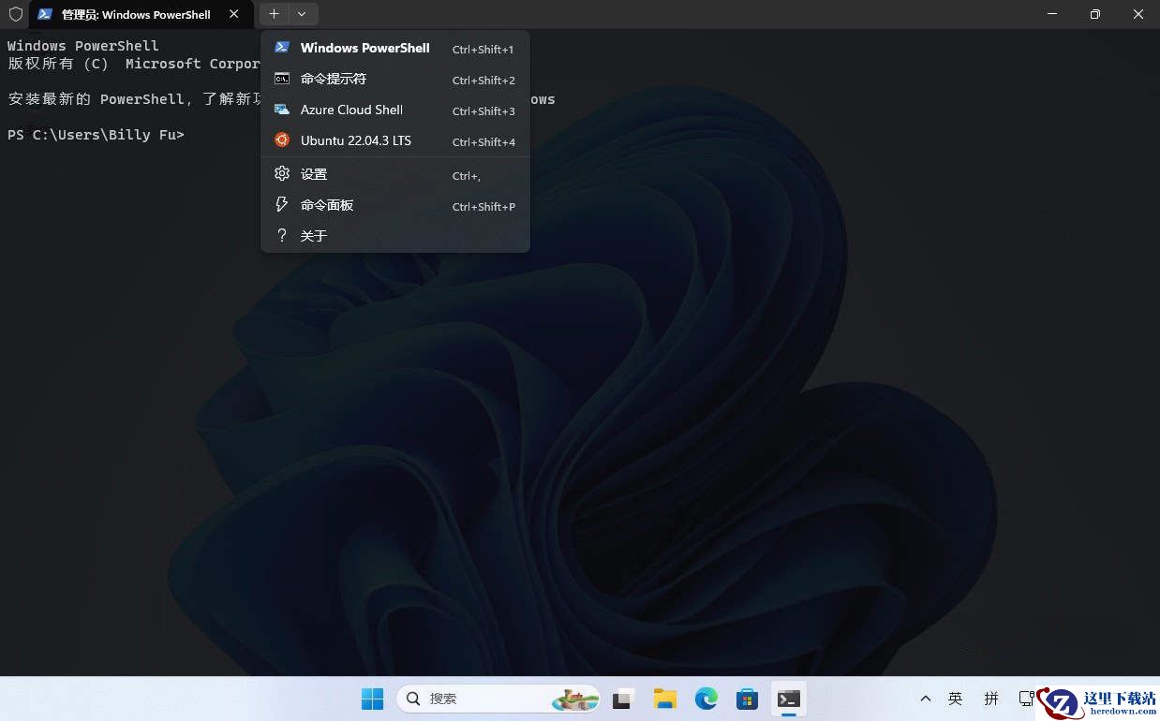Open a new tab with the plus button
Screen dimensions: 1160x721
(x=274, y=14)
